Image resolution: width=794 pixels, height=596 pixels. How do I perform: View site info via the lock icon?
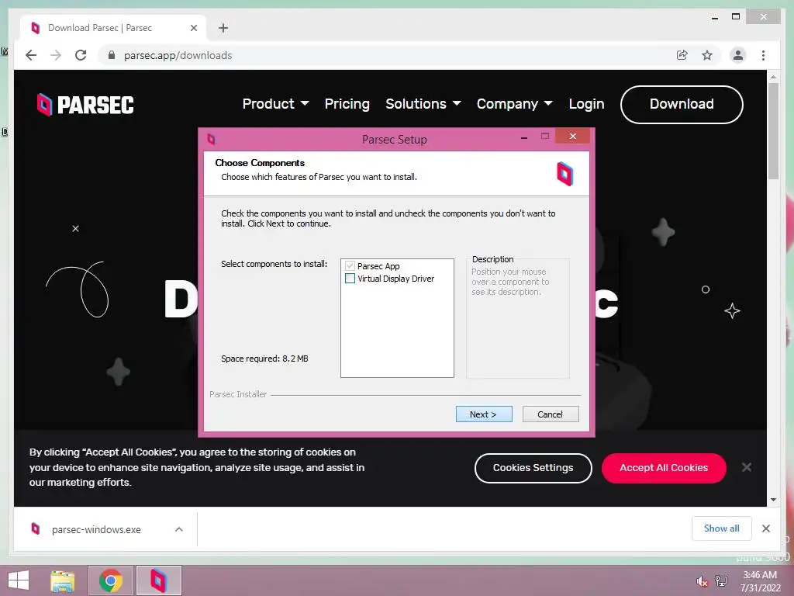tap(112, 55)
